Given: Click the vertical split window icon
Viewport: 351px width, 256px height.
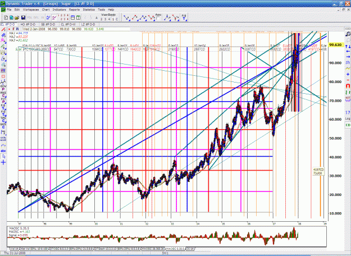Looking at the screenshot, I should point(78,18).
